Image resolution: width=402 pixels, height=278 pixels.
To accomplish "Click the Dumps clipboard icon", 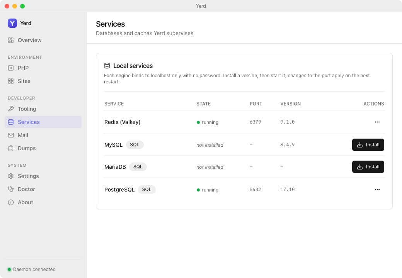I will pyautogui.click(x=11, y=148).
